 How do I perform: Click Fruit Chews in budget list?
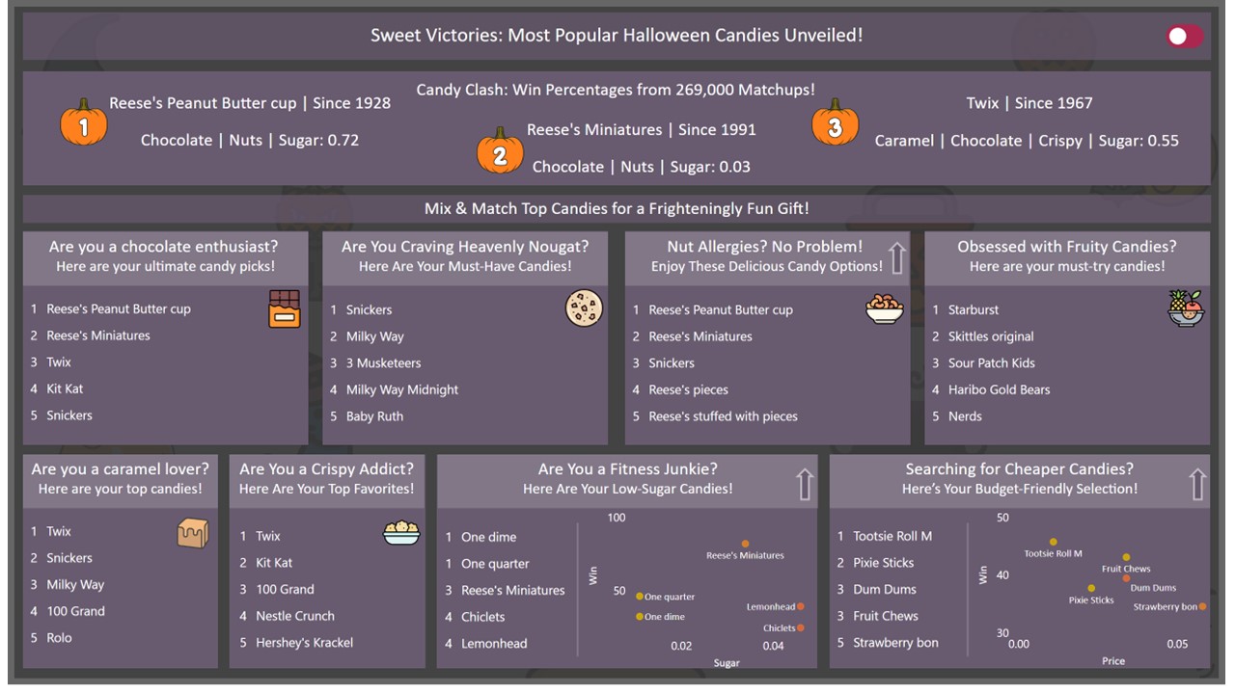click(886, 616)
